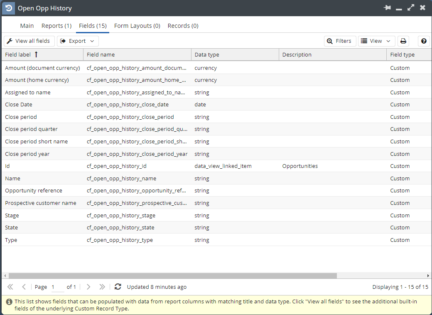This screenshot has width=432, height=315.
Task: Click the info icon in the yellow notice bar
Action: pos(9,302)
